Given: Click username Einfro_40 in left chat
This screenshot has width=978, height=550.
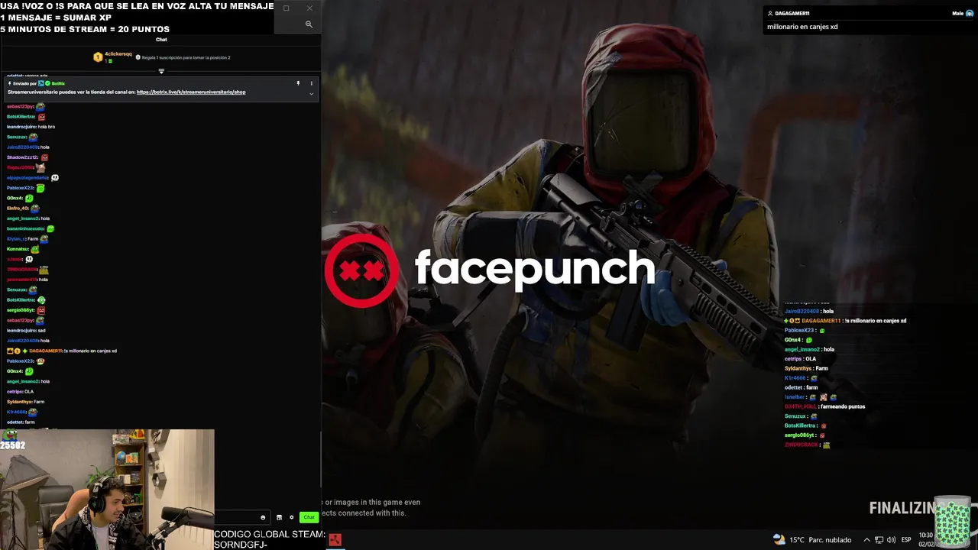Looking at the screenshot, I should coord(18,208).
